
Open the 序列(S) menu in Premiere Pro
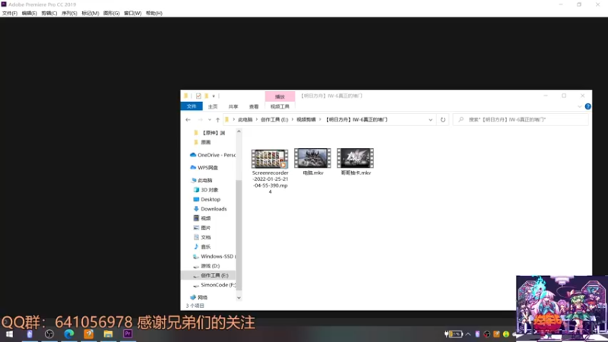coord(69,13)
